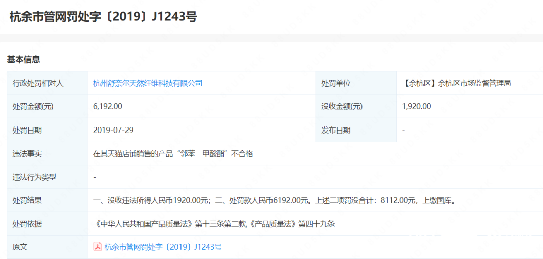Screen dimensions: 543x259
Task: Click the 处罚金额(元) label cell
Action: 47,107
